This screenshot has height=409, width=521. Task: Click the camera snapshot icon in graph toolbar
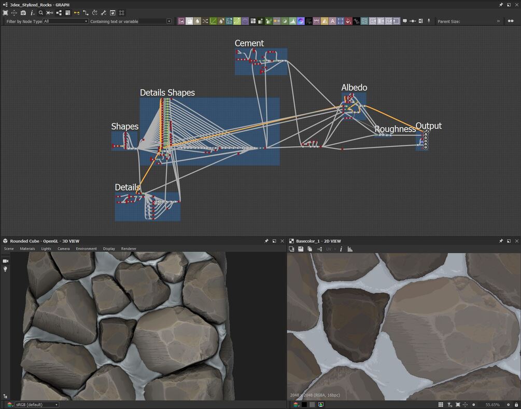[x=23, y=12]
